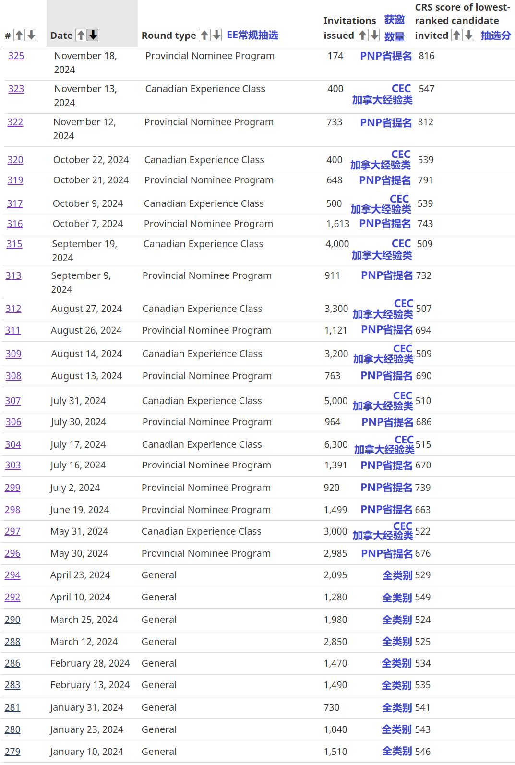Sort Round type column ascending

click(204, 35)
